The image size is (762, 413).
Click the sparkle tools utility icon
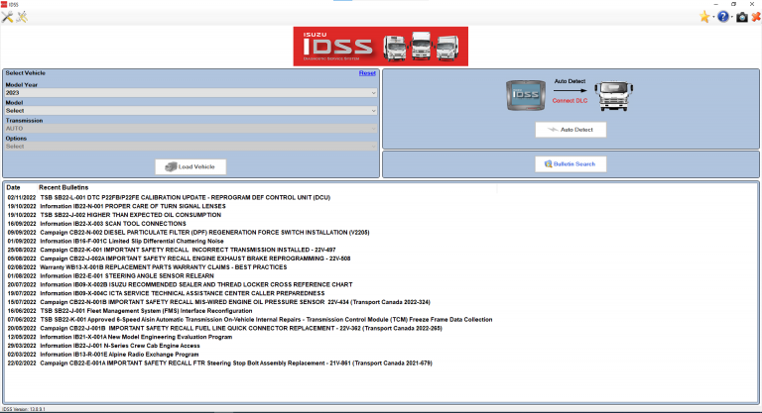(x=22, y=17)
